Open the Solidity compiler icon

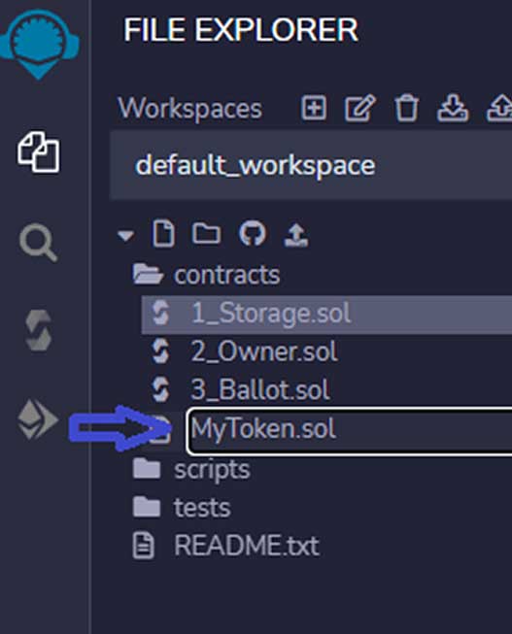[x=39, y=330]
